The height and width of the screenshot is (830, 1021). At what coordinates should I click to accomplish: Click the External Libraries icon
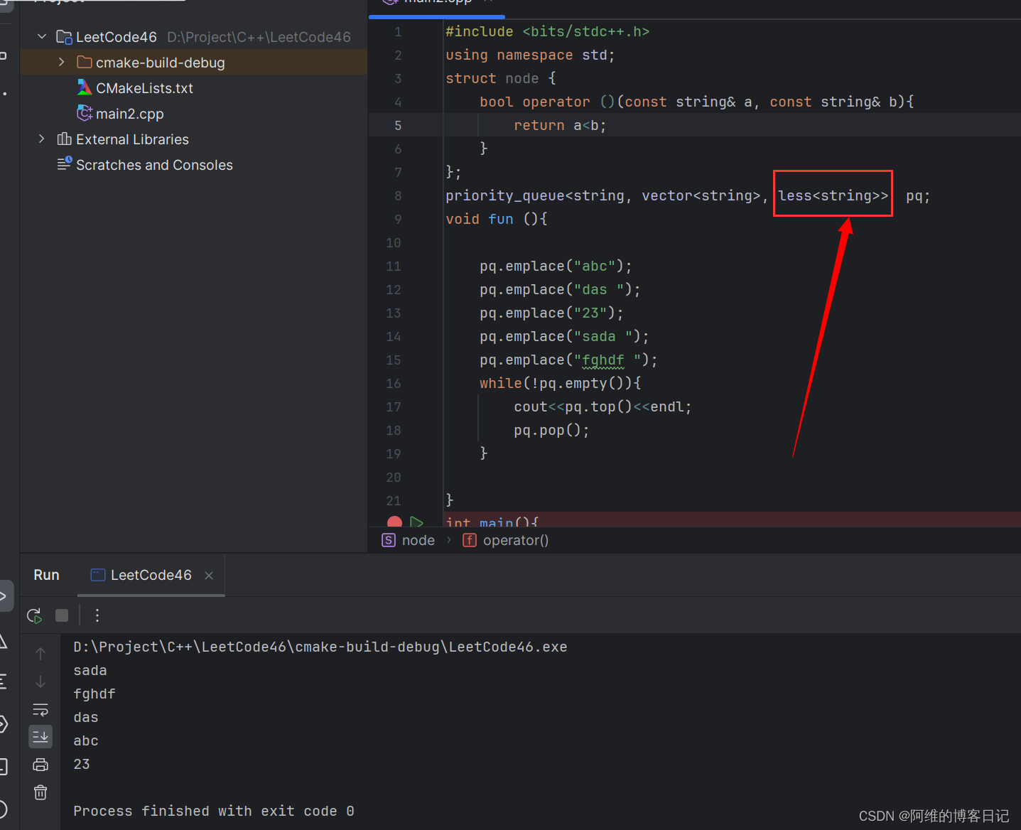(64, 139)
